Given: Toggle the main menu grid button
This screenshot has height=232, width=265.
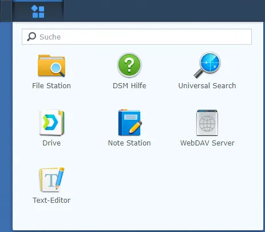Looking at the screenshot, I should pos(38,11).
